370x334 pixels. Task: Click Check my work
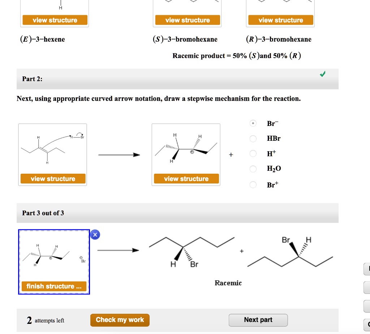coord(120,320)
